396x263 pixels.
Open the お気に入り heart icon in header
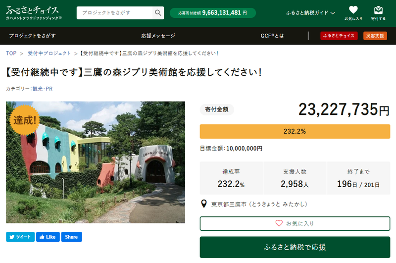pyautogui.click(x=353, y=13)
